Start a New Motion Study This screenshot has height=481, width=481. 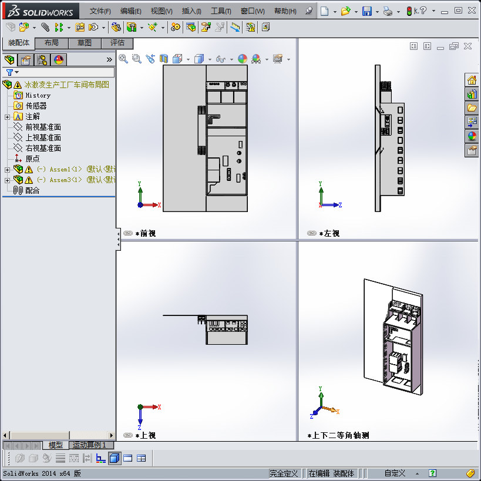176,27
